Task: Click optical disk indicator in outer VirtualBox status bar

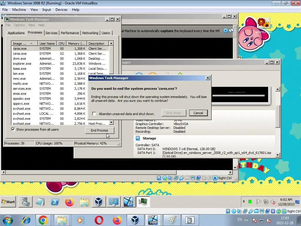Action: [x=234, y=211]
